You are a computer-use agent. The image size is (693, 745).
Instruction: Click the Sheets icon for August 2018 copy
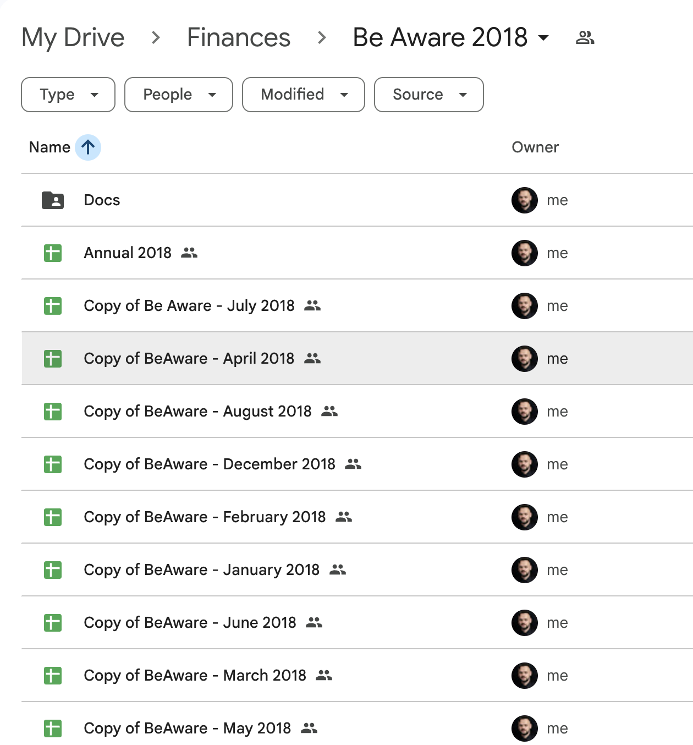coord(53,412)
